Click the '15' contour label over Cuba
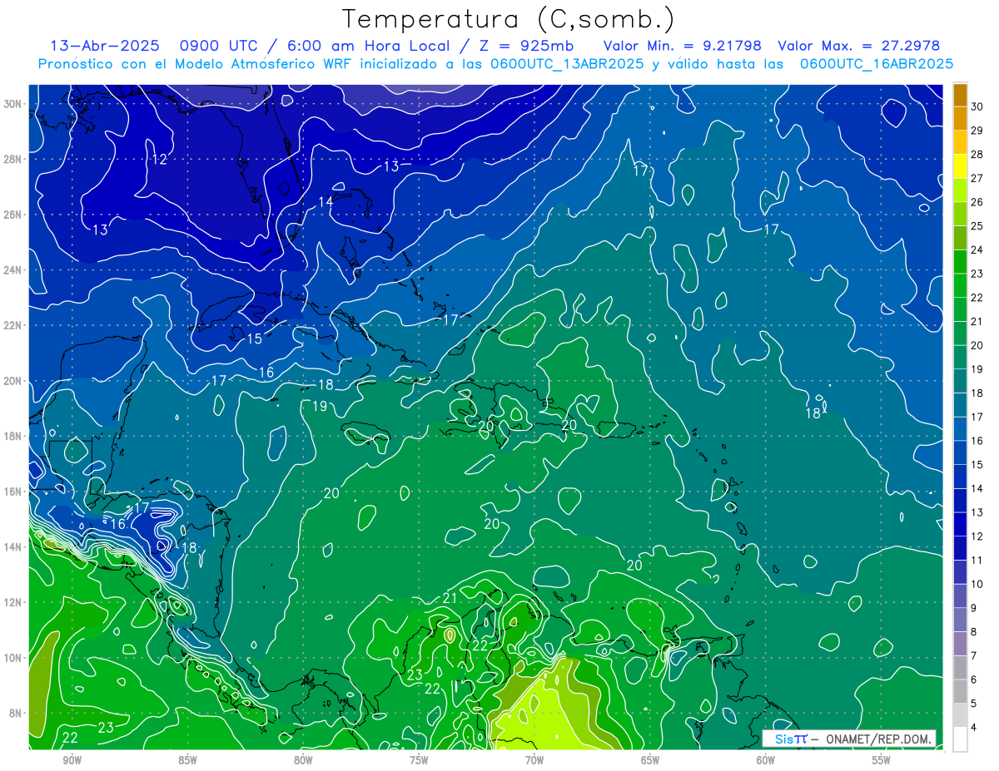Viewport: 999px width, 771px height. click(x=255, y=339)
